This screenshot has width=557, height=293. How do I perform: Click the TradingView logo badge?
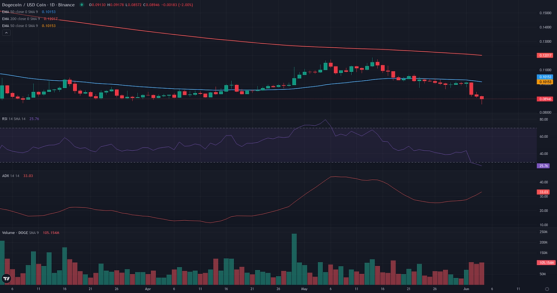[x=6, y=278]
